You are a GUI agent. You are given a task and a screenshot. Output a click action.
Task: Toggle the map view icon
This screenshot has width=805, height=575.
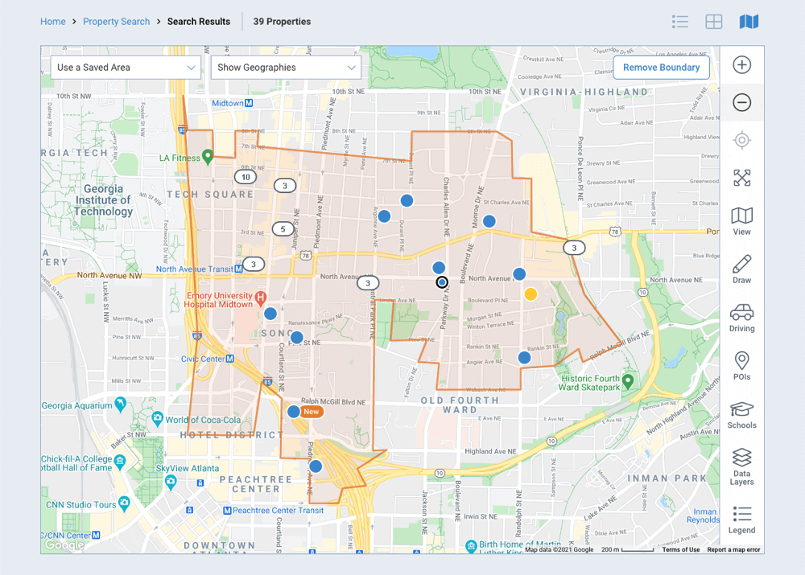(749, 22)
